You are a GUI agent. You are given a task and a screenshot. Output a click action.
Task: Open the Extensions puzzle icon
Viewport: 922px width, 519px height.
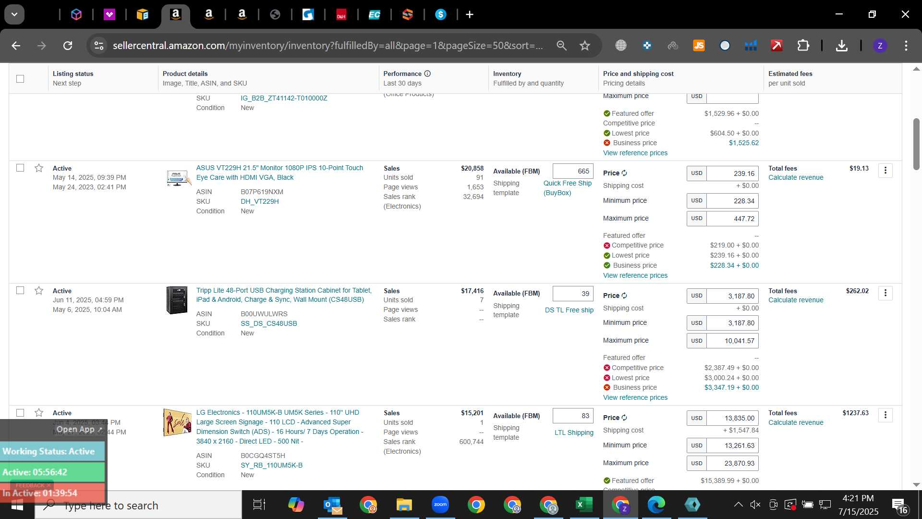[803, 46]
